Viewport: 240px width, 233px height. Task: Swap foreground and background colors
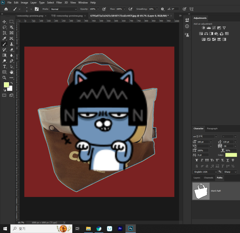point(12,83)
